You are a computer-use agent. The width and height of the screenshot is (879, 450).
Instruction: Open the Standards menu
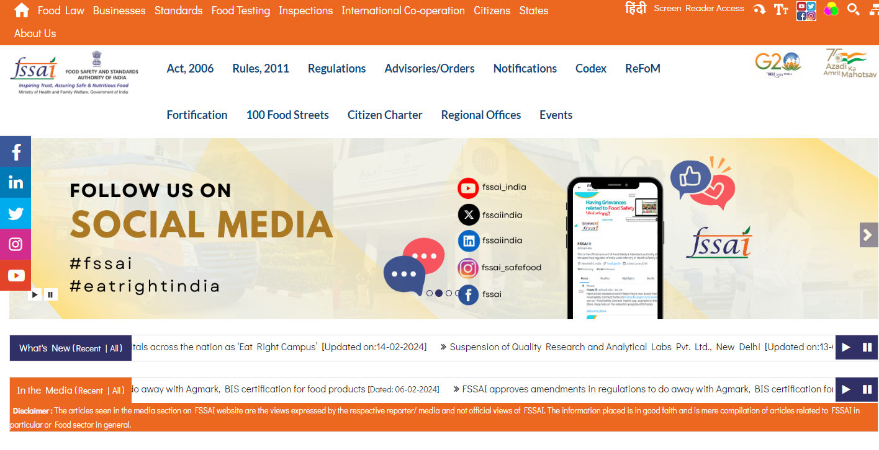(178, 11)
